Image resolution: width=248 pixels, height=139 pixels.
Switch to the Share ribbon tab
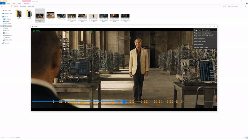pos(14,3)
